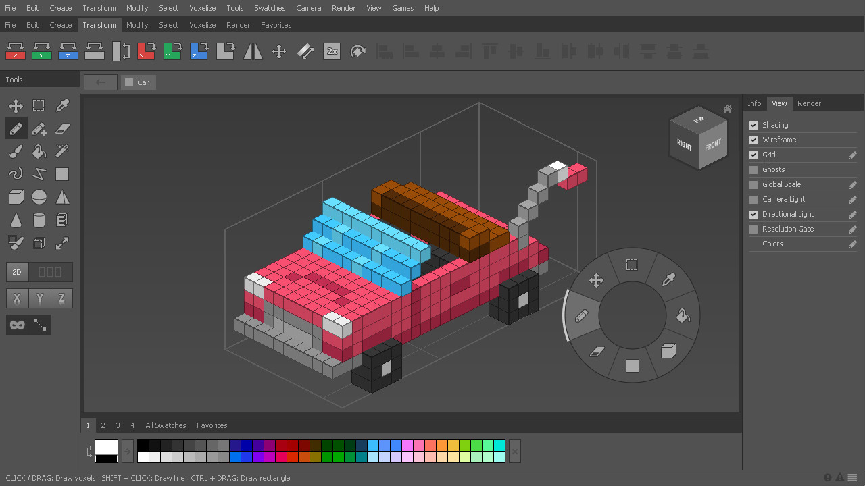Image resolution: width=865 pixels, height=486 pixels.
Task: Click the Car layer button
Action: [x=138, y=82]
